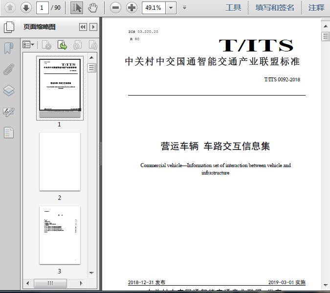Zoom out with the minus button

click(x=115, y=8)
